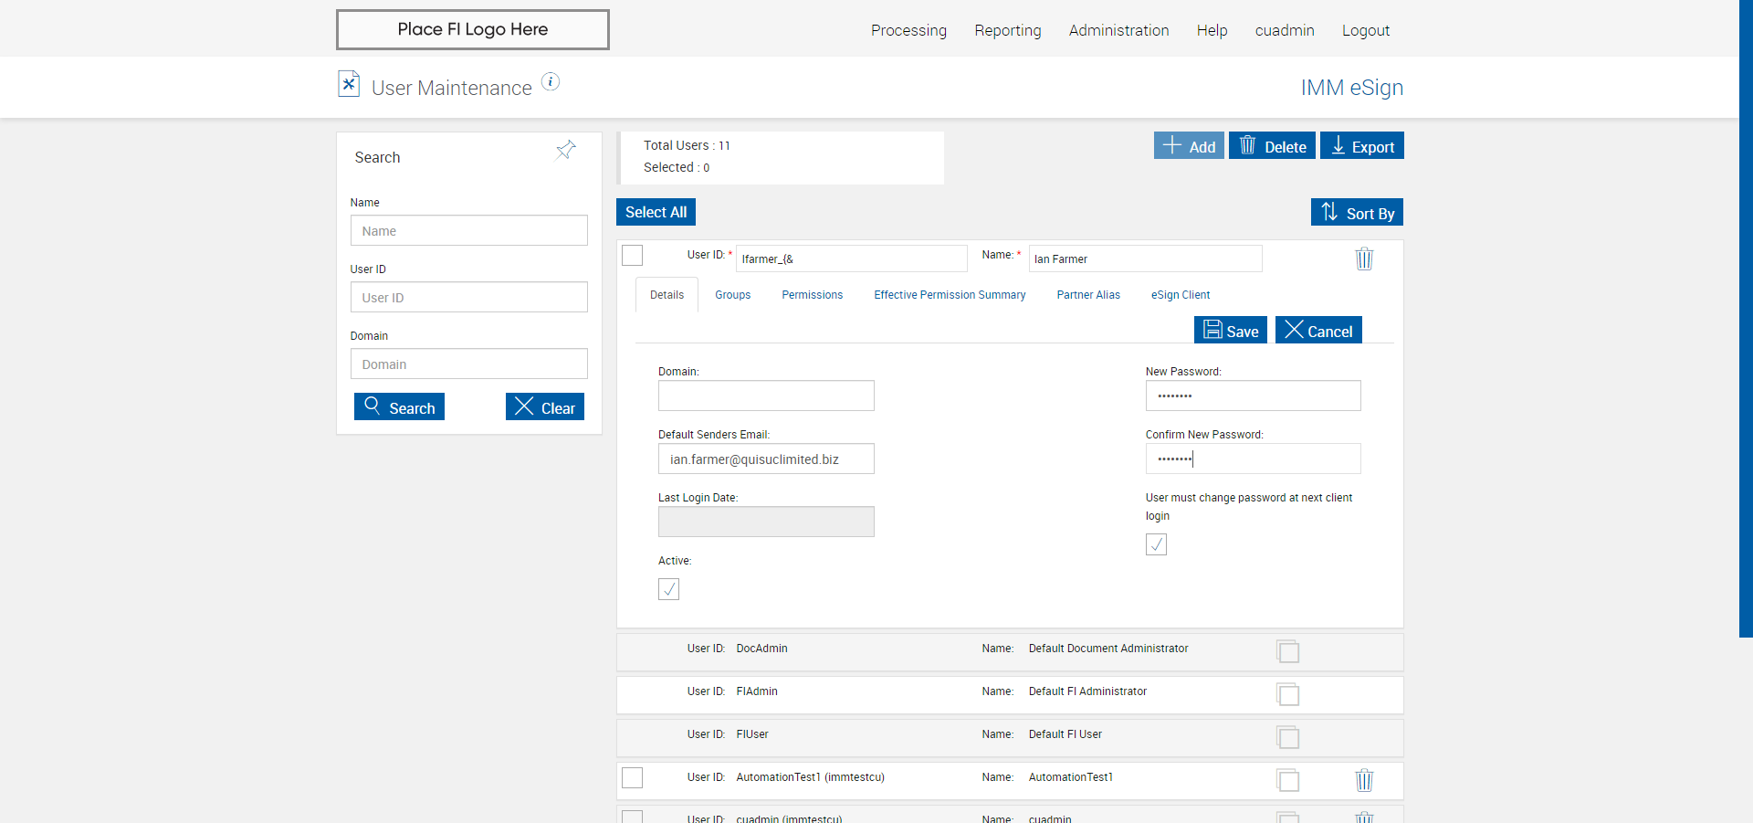Click copy icon for DocAdmin row

pos(1288,651)
